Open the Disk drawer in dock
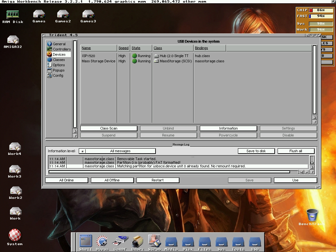Viewport: 336px width, 252px height. point(188,244)
